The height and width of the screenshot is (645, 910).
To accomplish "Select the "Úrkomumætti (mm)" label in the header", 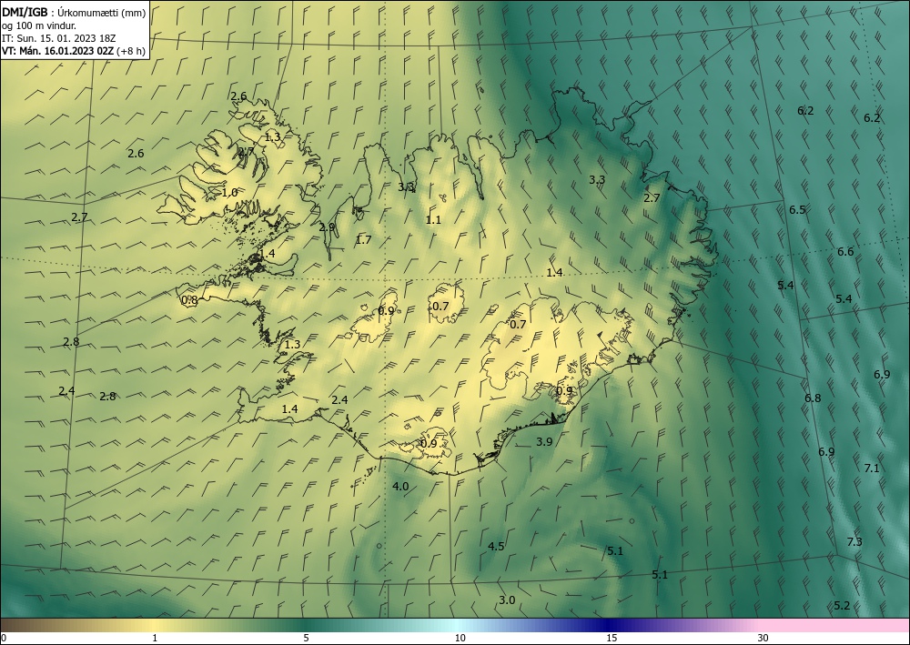I will pos(102,14).
